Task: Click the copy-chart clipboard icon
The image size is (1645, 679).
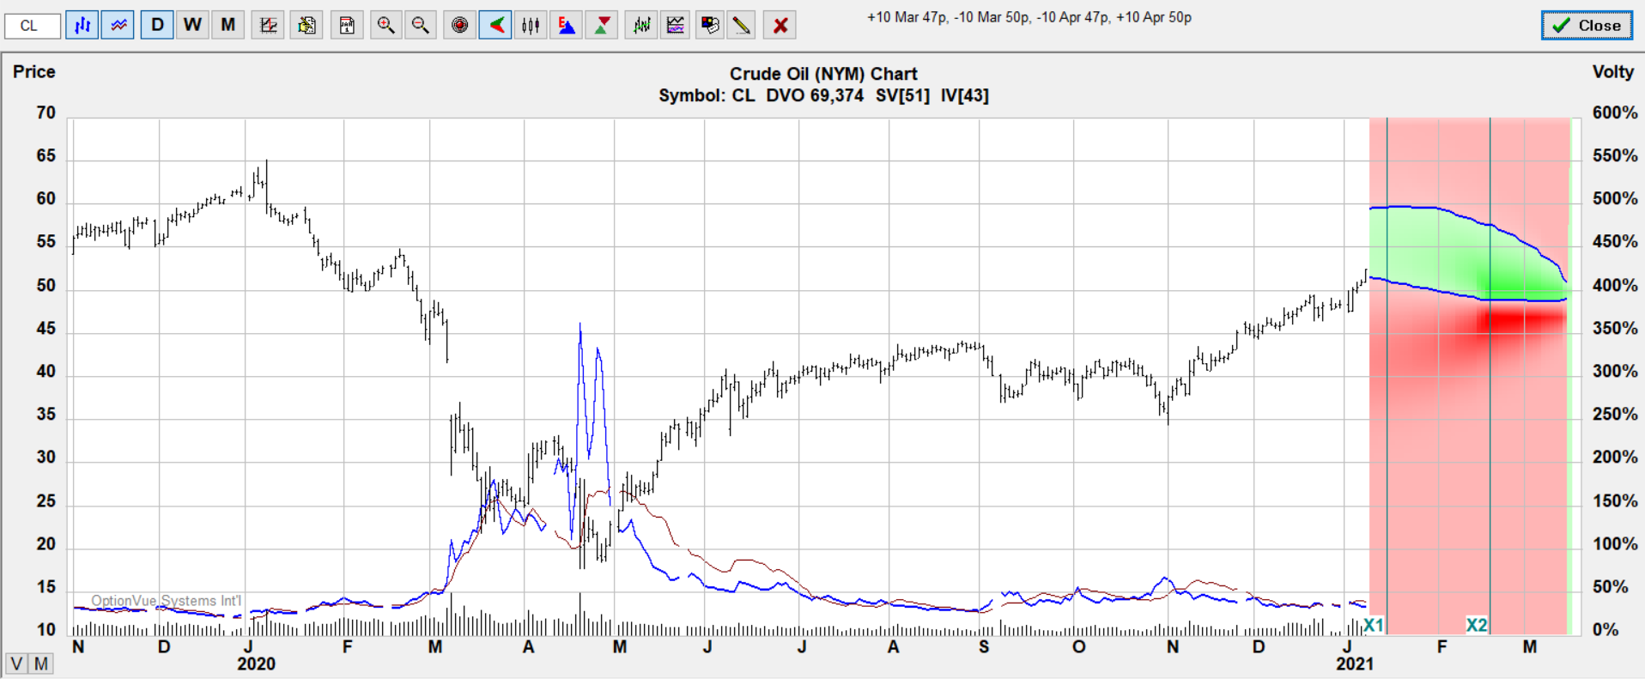Action: coord(307,25)
